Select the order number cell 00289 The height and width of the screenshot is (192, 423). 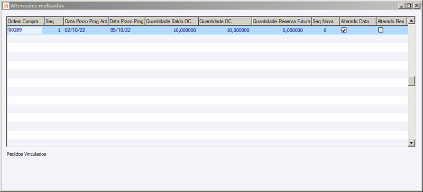(25, 30)
